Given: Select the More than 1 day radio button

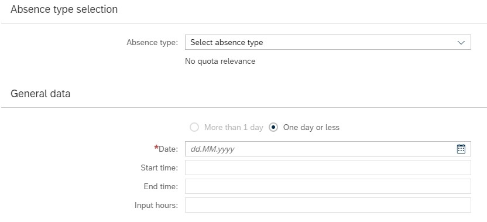Looking at the screenshot, I should [x=194, y=128].
